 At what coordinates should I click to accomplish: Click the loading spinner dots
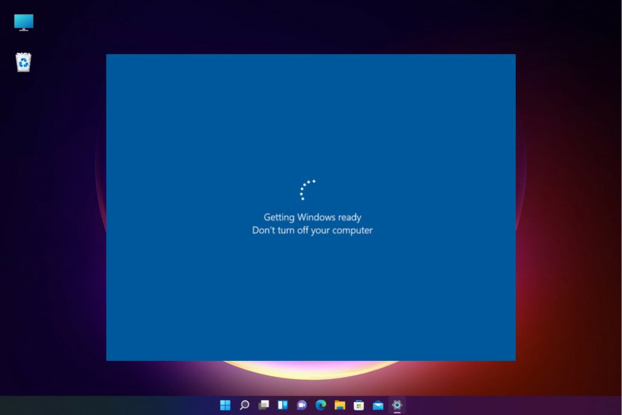(x=307, y=190)
